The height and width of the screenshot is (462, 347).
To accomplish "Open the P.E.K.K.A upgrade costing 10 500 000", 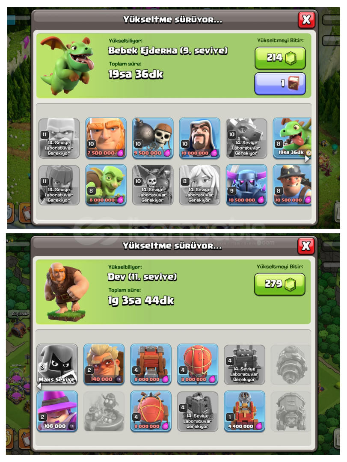I will (x=246, y=185).
